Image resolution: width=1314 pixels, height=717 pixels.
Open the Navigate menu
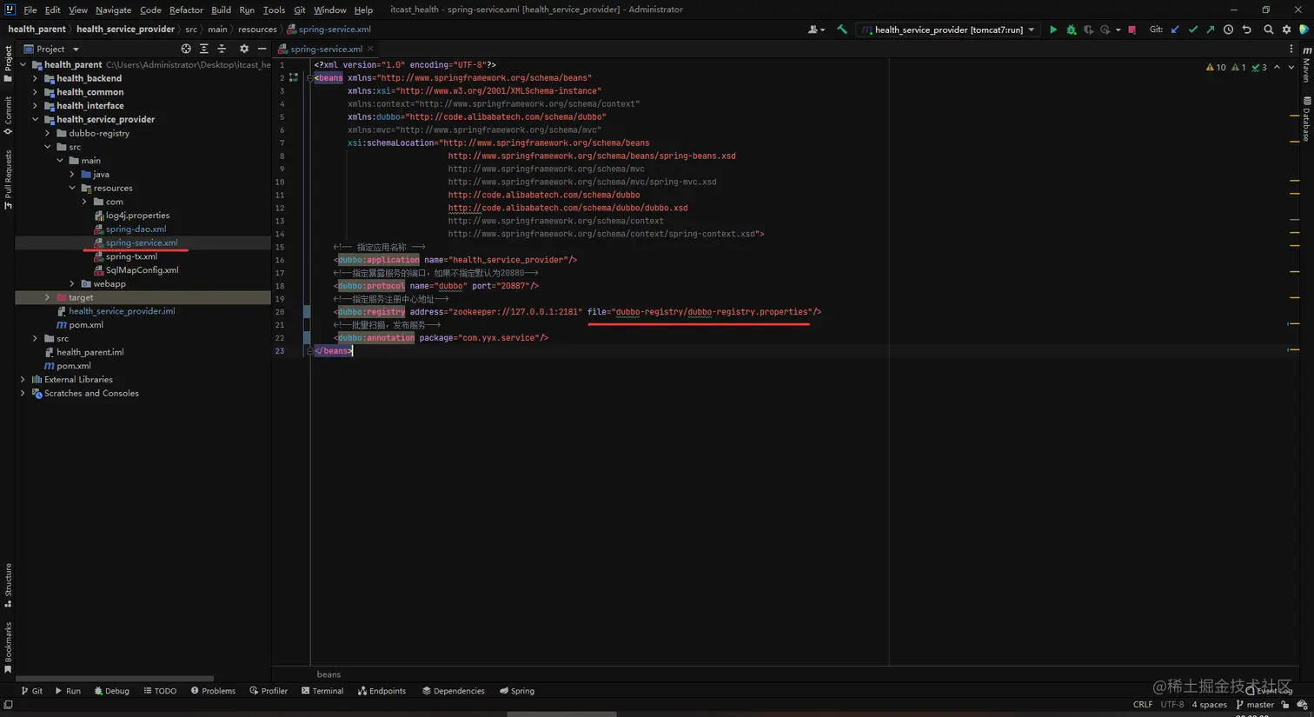113,10
